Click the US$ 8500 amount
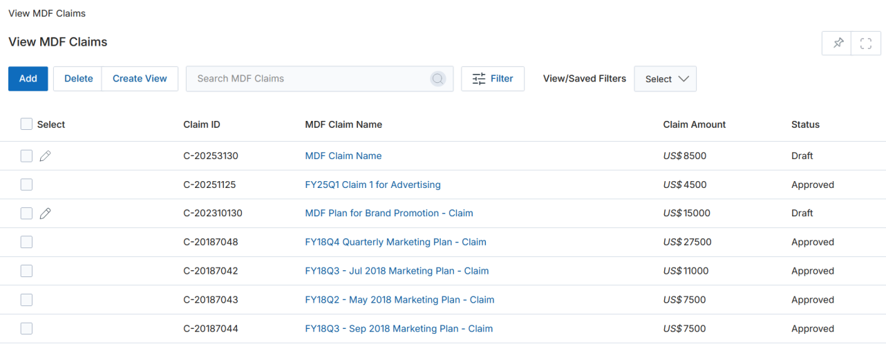The width and height of the screenshot is (886, 349). [x=685, y=156]
